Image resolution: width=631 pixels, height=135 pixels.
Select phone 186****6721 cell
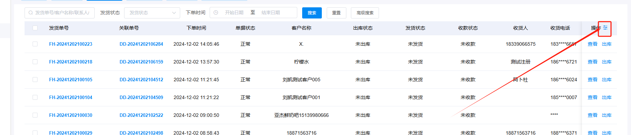pyautogui.click(x=564, y=62)
